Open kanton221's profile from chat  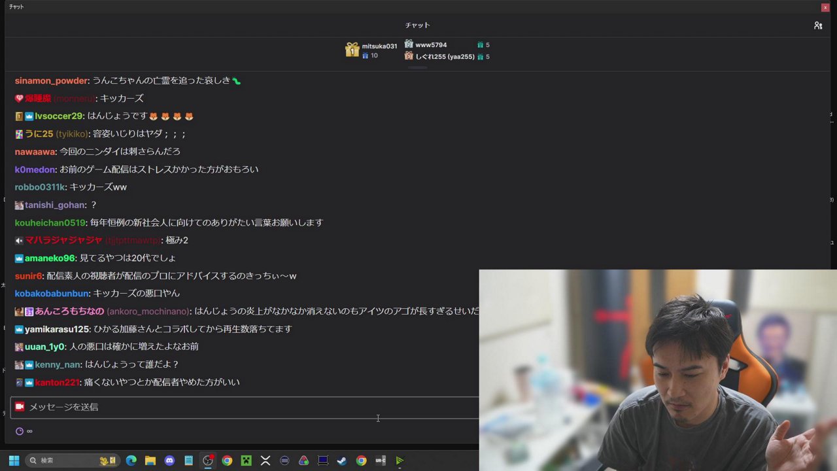(57, 382)
